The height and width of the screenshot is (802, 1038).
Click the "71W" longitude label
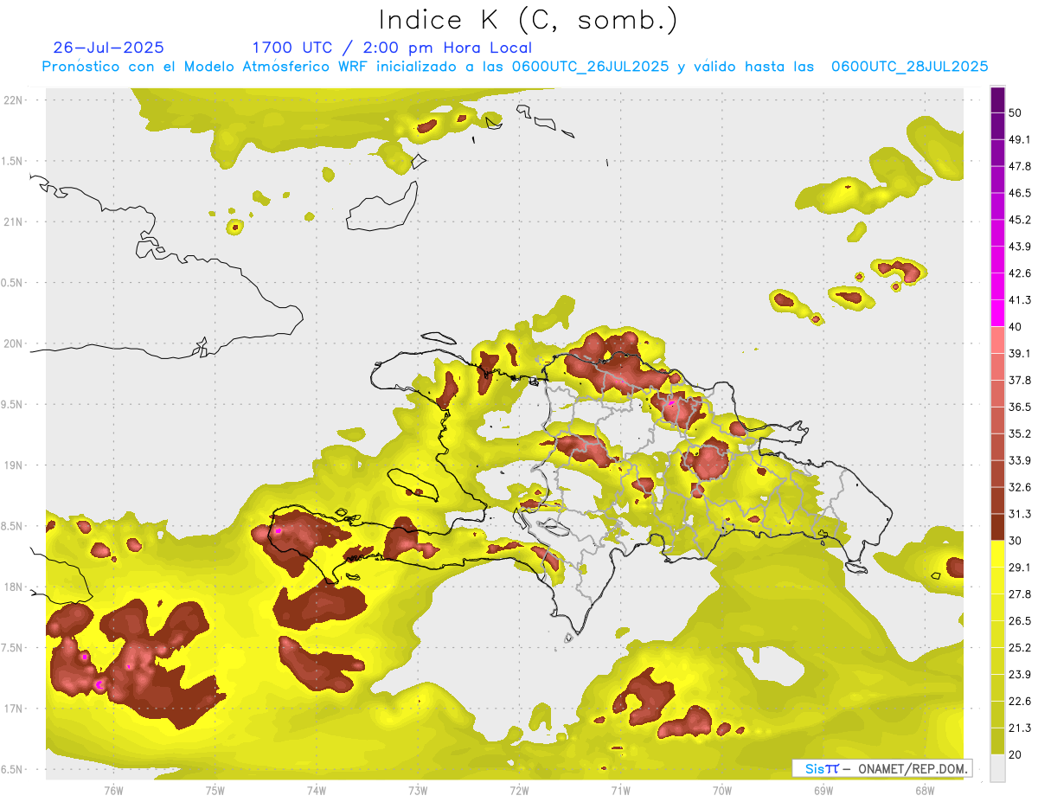620,790
